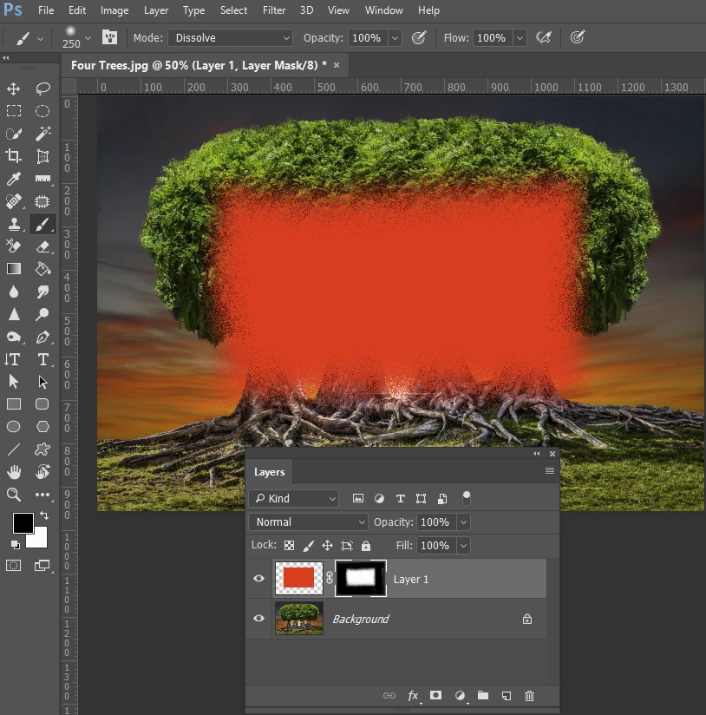Select the History Brush tool

click(x=14, y=246)
